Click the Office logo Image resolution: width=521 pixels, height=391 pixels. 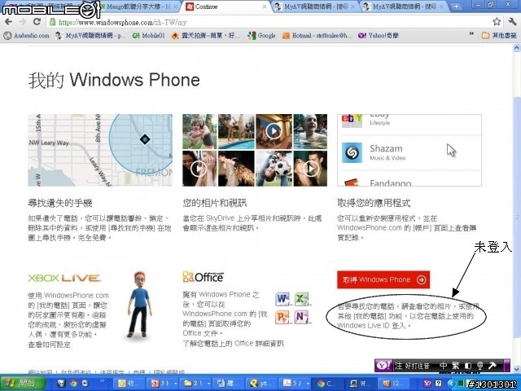pos(203,277)
